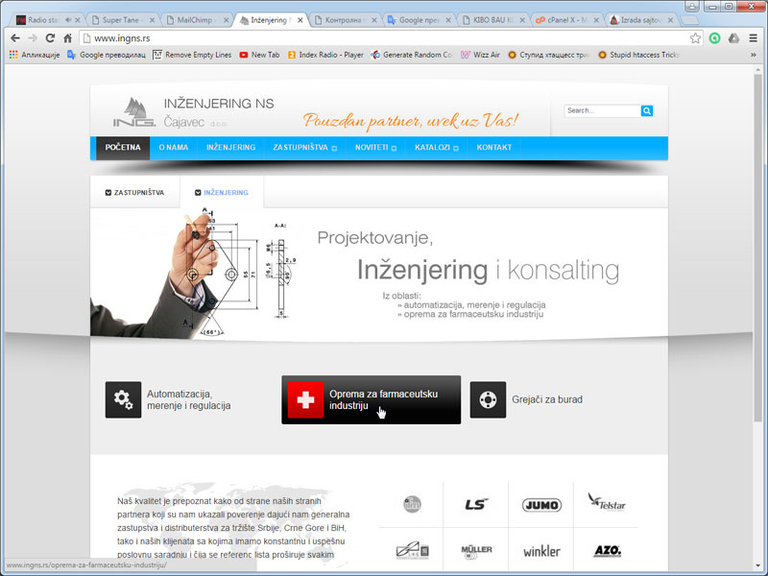Open the Апликације apps shortcut

pos(35,55)
